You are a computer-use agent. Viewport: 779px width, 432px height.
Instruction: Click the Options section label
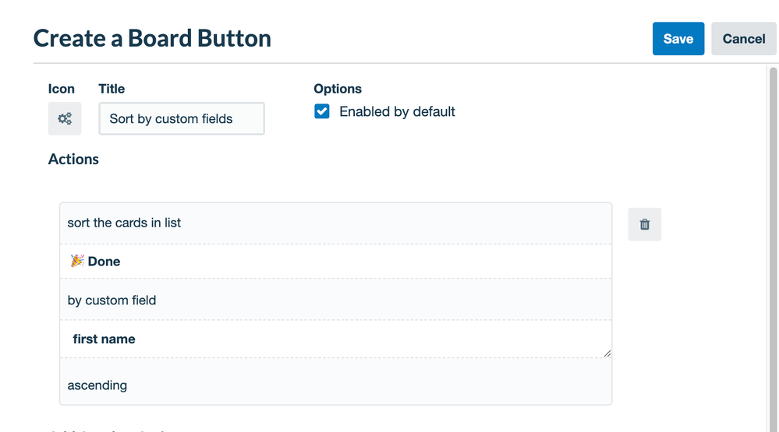pos(338,89)
